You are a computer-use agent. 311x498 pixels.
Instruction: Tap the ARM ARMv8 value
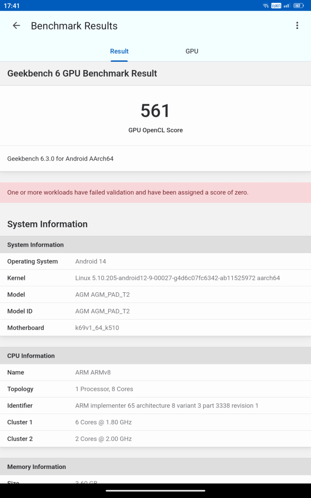(x=93, y=372)
